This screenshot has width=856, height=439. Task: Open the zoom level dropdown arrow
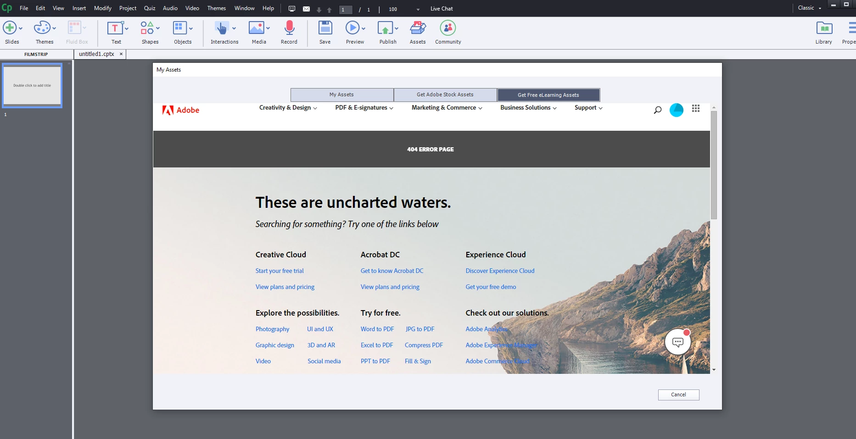(x=418, y=10)
